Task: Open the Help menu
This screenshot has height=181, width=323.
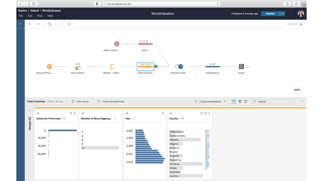Action: [x=50, y=16]
